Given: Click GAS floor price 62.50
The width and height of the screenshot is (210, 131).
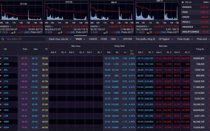Looking at the screenshot, I should pyautogui.click(x=35, y=93).
